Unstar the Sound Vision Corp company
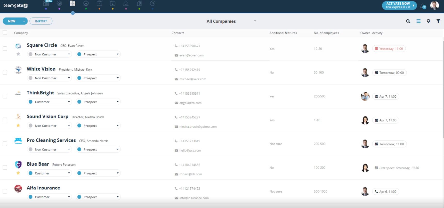This screenshot has width=444, height=208. click(x=18, y=126)
